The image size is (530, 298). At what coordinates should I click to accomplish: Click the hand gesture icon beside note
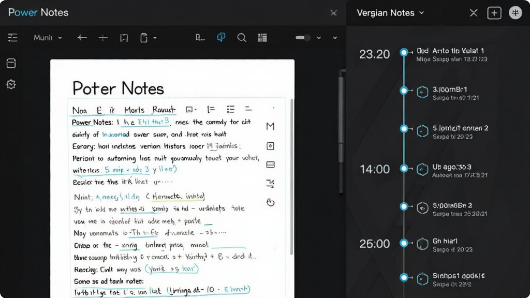pos(270,202)
